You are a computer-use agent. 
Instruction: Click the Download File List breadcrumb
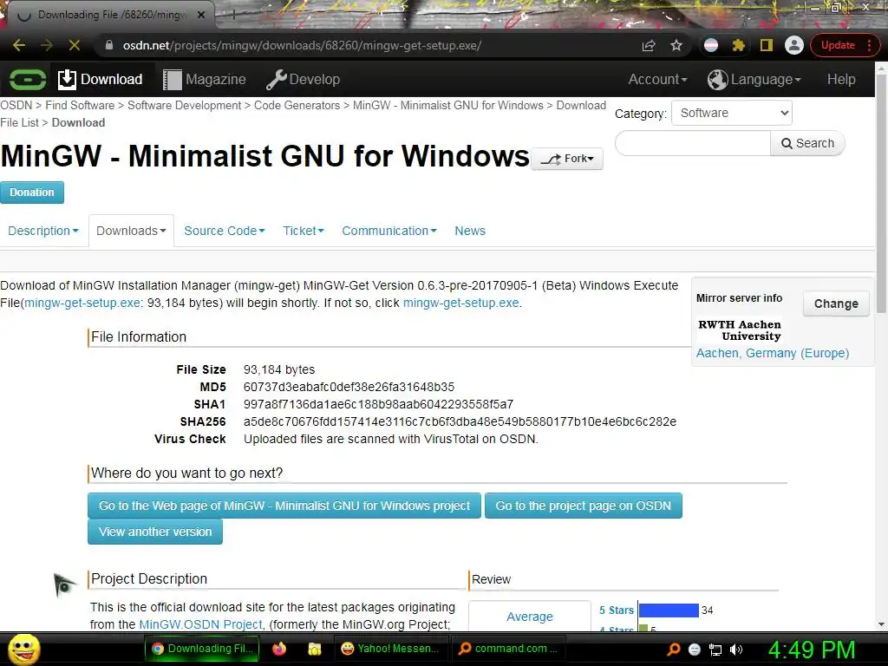point(581,105)
